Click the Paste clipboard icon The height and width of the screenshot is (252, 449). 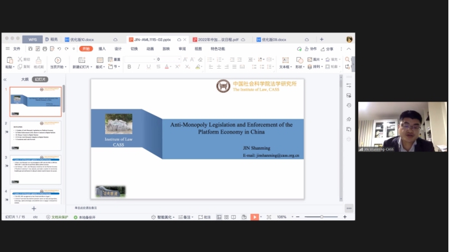[x=10, y=60]
